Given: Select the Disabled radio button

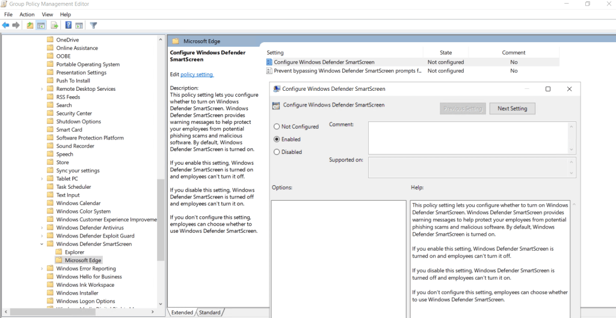Looking at the screenshot, I should coord(277,152).
